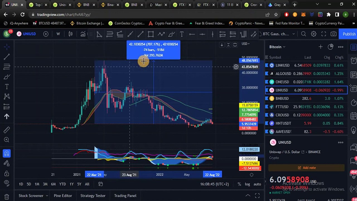
Task: Click the up arrow icon tool
Action: (x=7, y=116)
